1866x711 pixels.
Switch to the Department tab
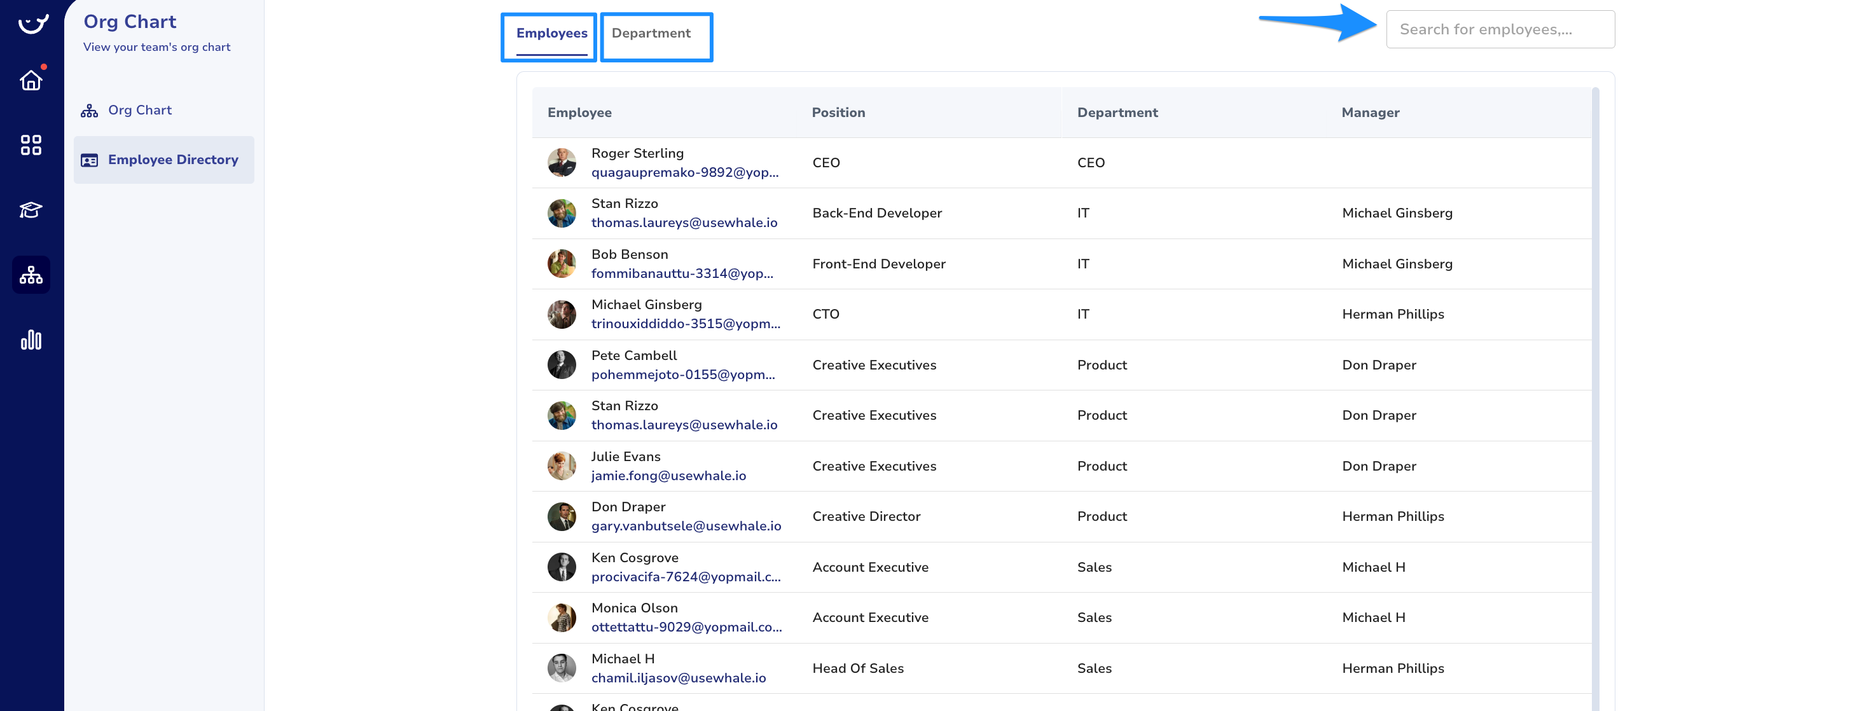(651, 33)
